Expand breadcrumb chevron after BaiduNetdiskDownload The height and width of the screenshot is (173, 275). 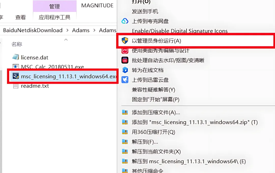[x=67, y=30]
